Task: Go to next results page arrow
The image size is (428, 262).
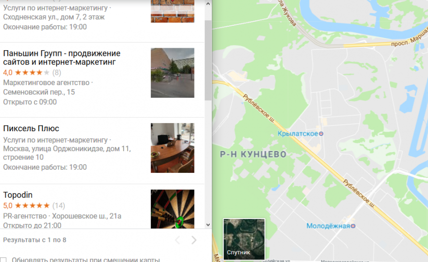Action: [194, 240]
